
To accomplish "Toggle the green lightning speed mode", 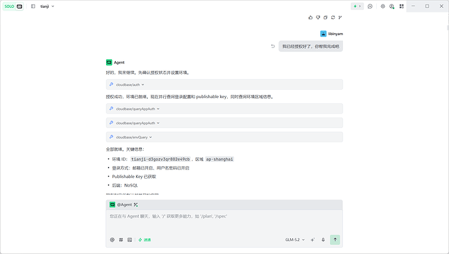I will (144, 240).
